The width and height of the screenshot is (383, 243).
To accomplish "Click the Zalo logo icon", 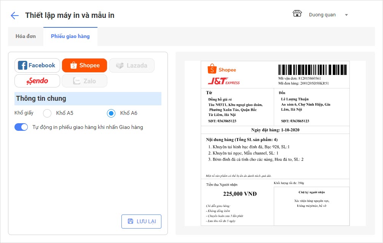I will click(77, 81).
